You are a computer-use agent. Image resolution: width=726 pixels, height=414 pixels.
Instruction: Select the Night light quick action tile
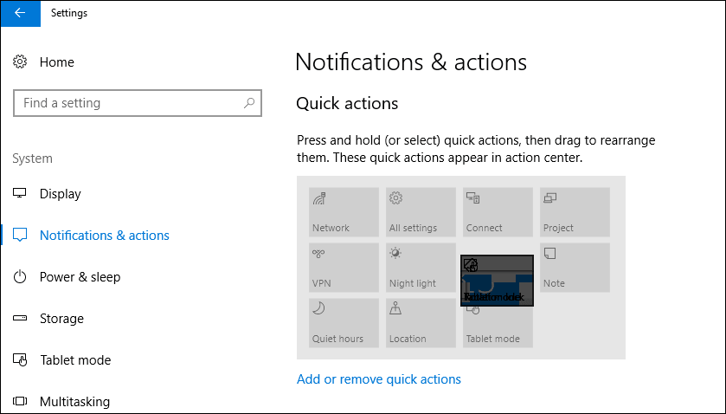click(x=421, y=268)
